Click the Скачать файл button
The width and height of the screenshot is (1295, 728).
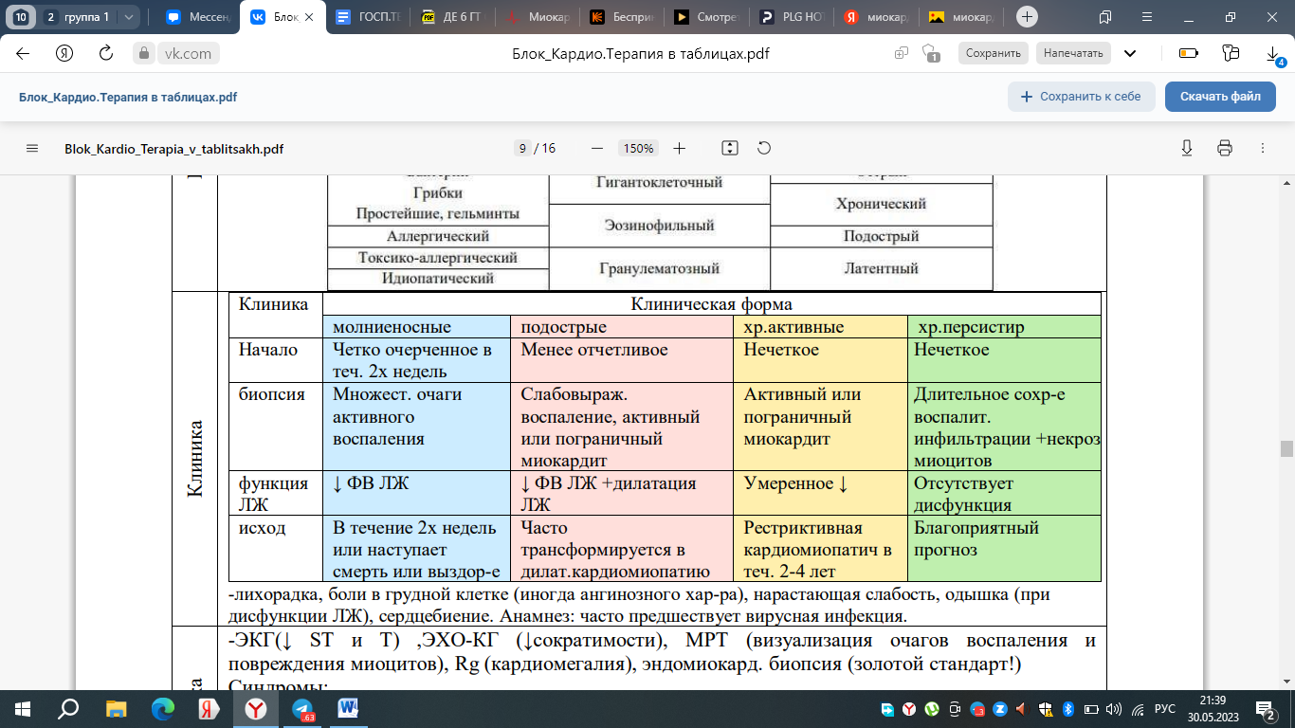click(x=1220, y=97)
